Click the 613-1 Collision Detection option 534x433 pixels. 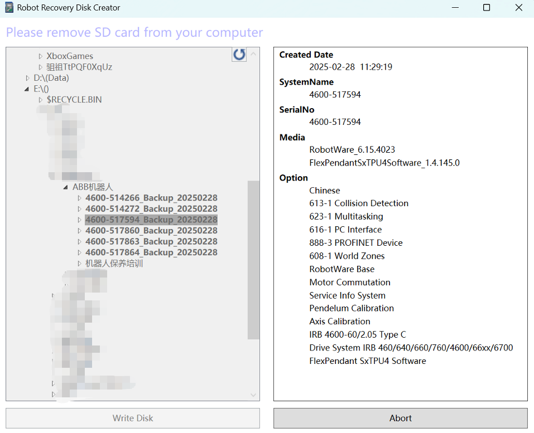tap(359, 203)
